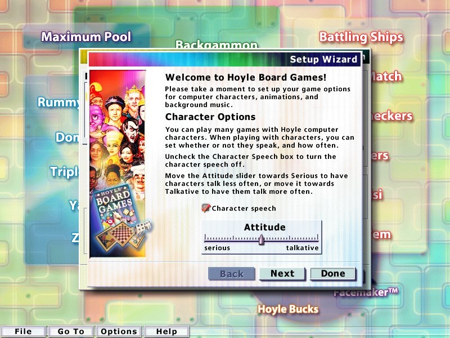Select the Maximum Pool game
The width and height of the screenshot is (450, 338).
point(85,37)
